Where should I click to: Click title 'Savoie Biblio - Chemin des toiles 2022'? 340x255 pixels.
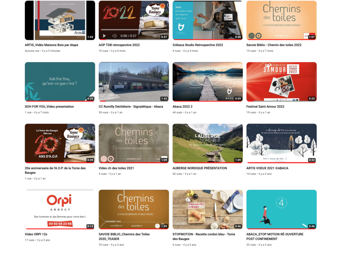pyautogui.click(x=274, y=45)
